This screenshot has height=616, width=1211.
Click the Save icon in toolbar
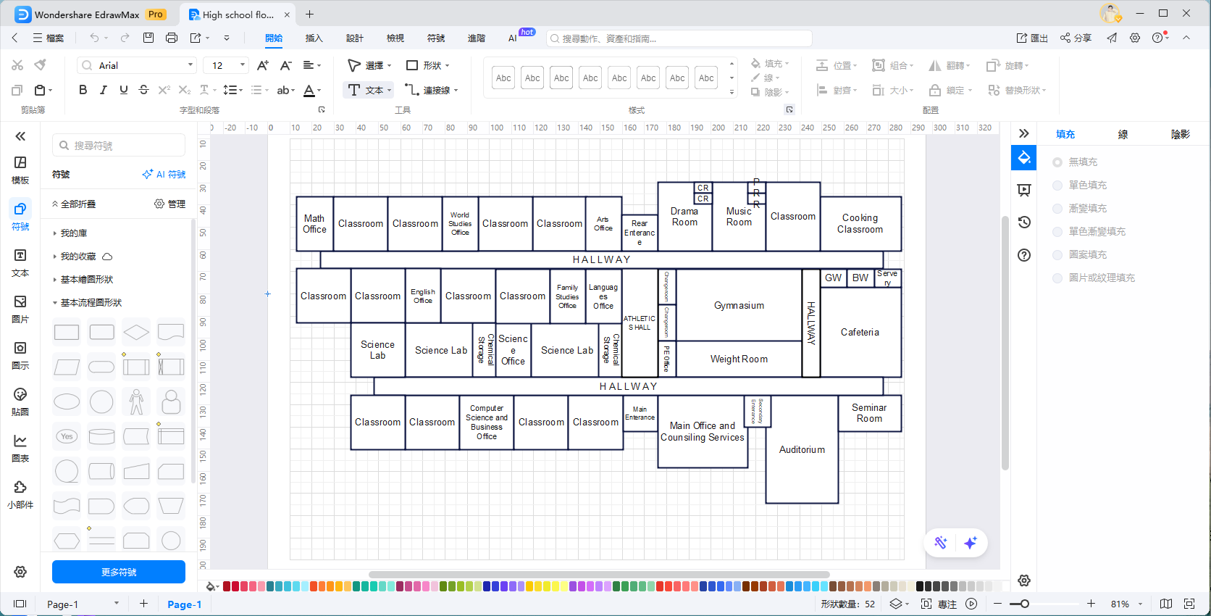148,38
